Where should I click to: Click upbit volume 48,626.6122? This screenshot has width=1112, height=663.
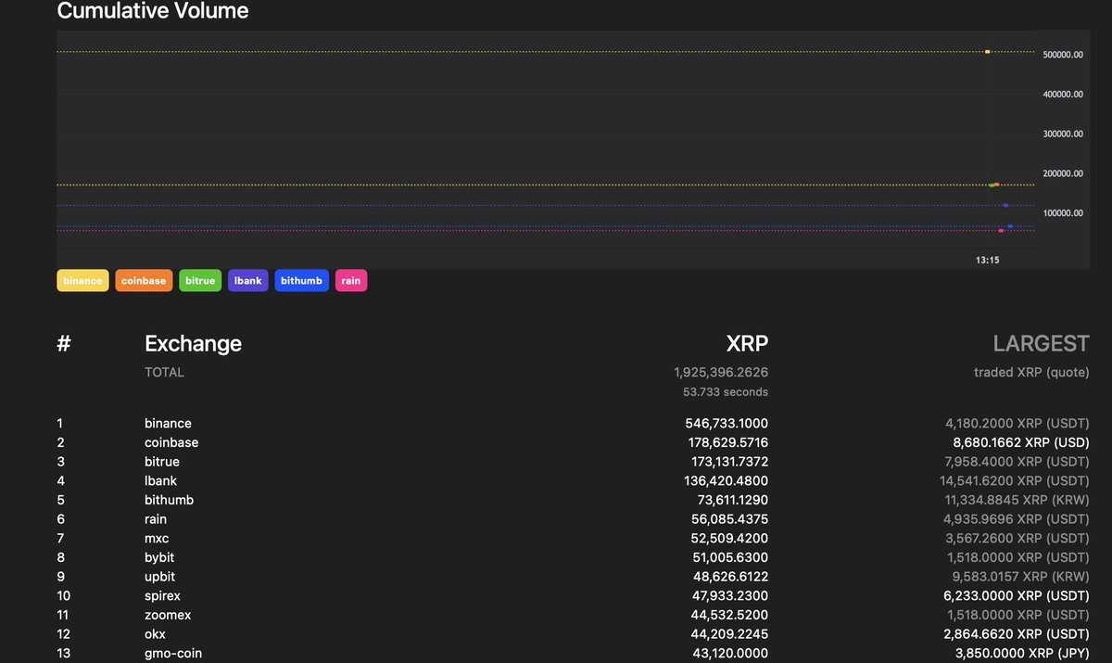coord(730,577)
